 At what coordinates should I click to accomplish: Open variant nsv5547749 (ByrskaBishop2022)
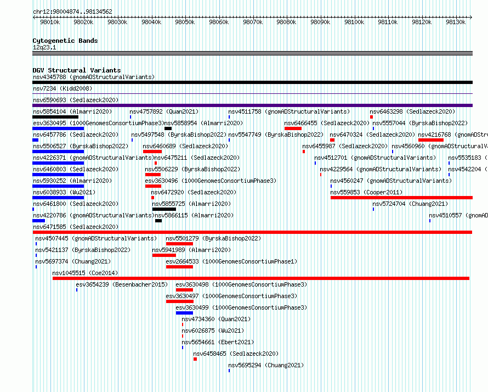pyautogui.click(x=276, y=135)
